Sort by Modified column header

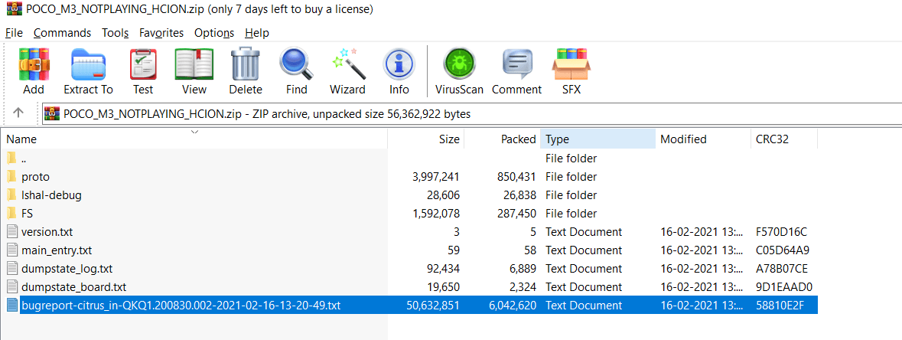[x=683, y=139]
